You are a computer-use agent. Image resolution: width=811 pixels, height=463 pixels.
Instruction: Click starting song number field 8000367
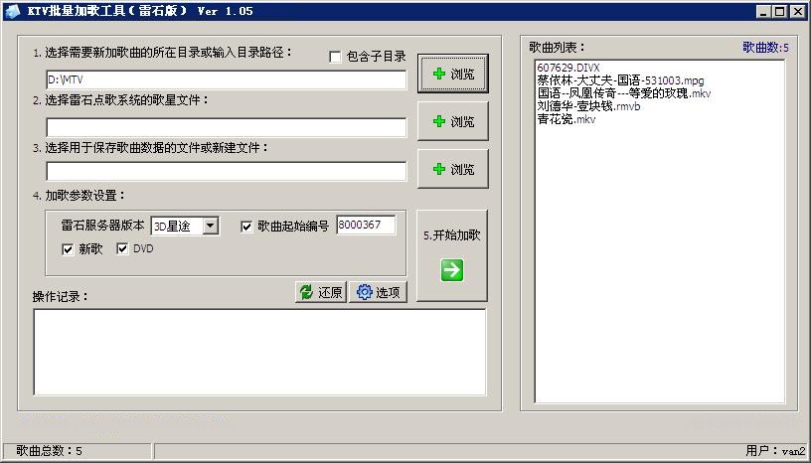[x=366, y=225]
